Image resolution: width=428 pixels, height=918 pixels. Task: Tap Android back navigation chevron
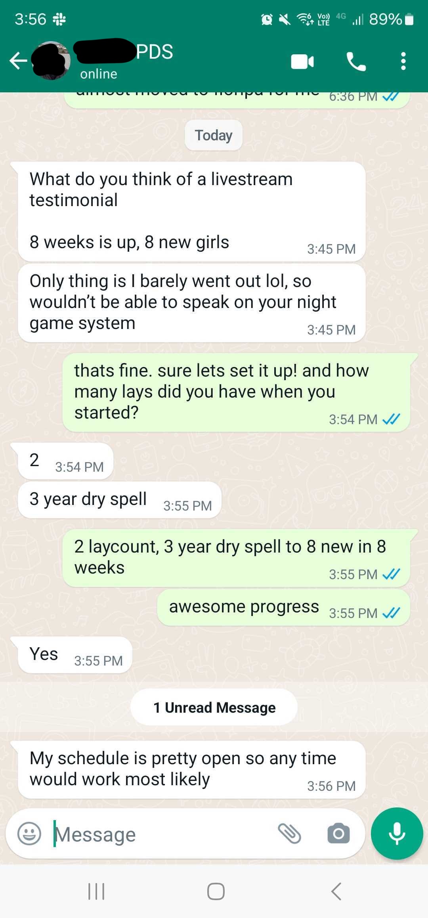(x=336, y=891)
